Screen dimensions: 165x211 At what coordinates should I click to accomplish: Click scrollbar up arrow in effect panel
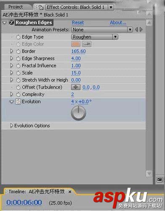point(149,22)
